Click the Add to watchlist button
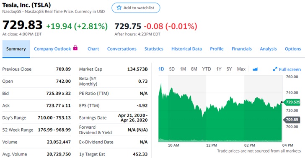The width and height of the screenshot is (305, 158). click(136, 8)
